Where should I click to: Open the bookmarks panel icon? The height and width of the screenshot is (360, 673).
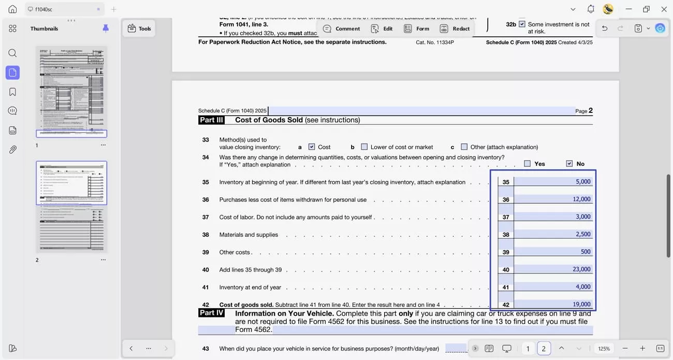(x=12, y=92)
